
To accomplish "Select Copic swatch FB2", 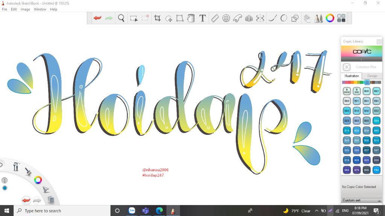I will coord(376,170).
